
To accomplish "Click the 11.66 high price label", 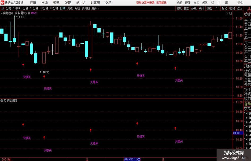I will pos(21,17).
